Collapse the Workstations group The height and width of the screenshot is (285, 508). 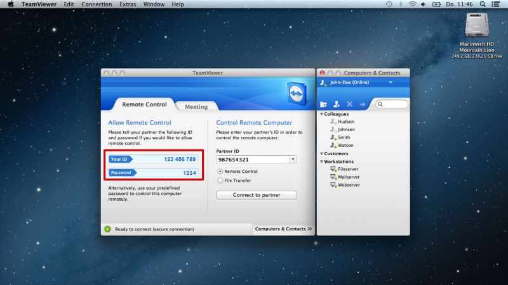click(322, 161)
